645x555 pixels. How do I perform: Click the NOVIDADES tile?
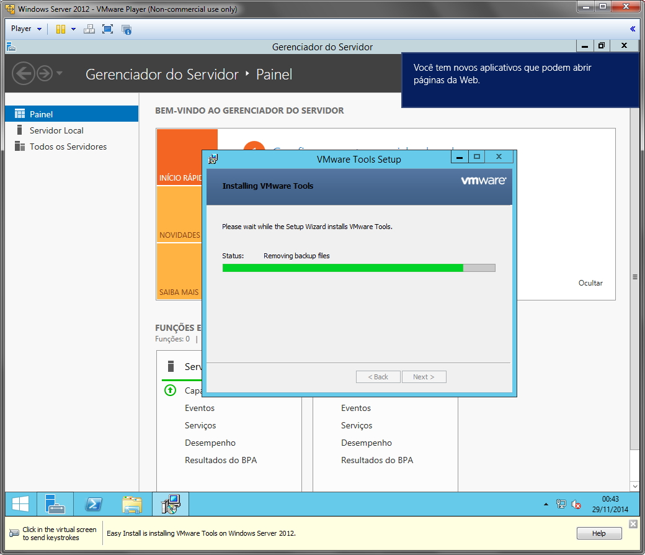[179, 214]
